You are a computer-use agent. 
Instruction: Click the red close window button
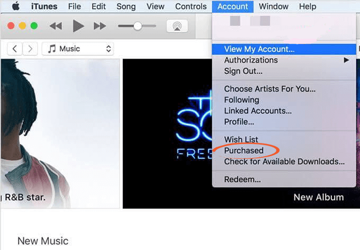pos(11,26)
